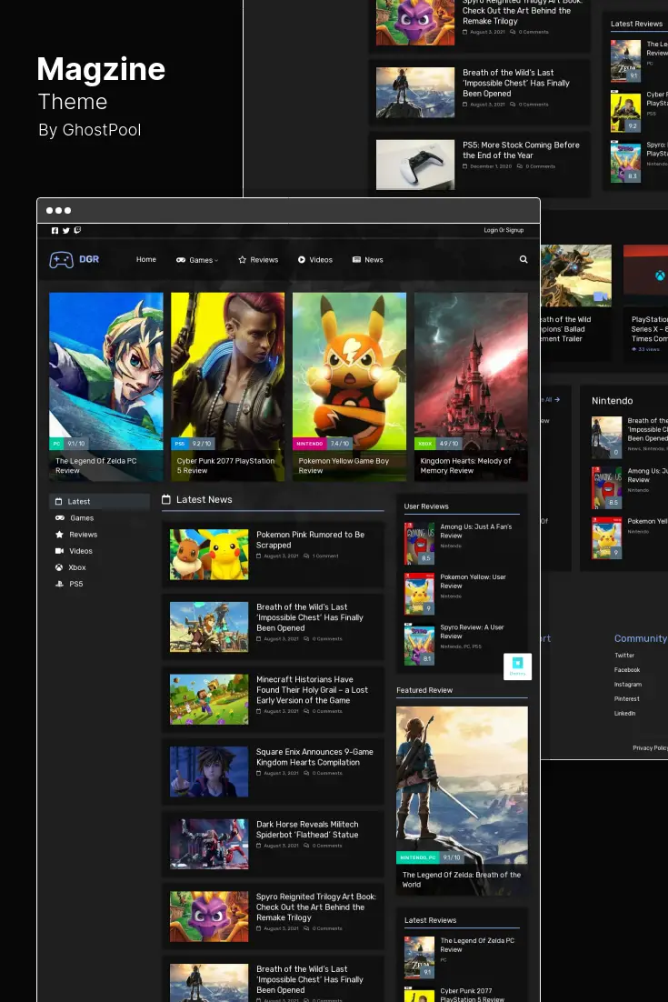
Task: Open The Legend Of Zelda PC Review card
Action: (x=106, y=386)
